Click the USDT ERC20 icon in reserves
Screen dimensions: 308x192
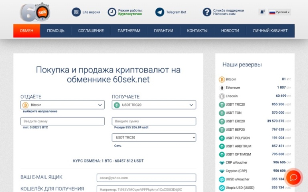pos(222,122)
